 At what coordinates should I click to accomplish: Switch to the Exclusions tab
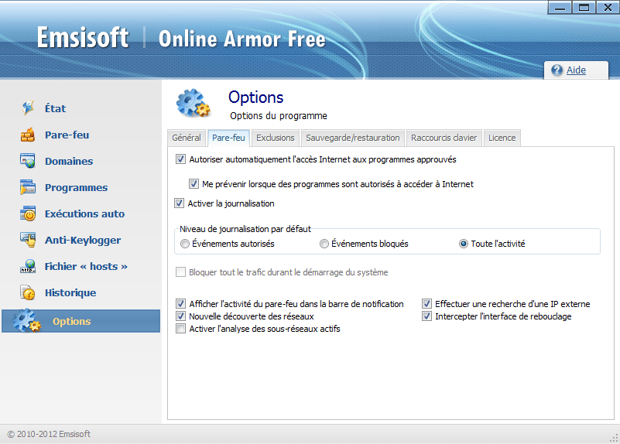pyautogui.click(x=276, y=138)
